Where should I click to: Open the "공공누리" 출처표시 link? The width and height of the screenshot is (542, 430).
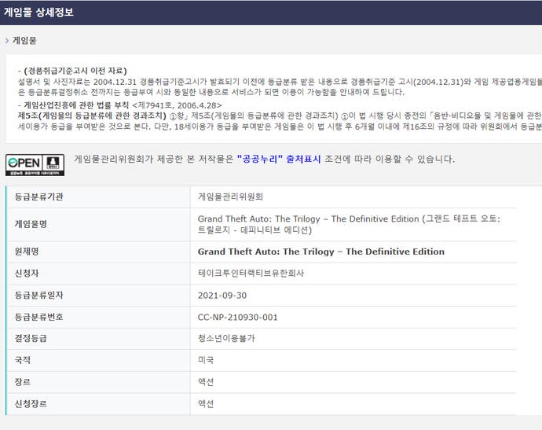coord(279,159)
